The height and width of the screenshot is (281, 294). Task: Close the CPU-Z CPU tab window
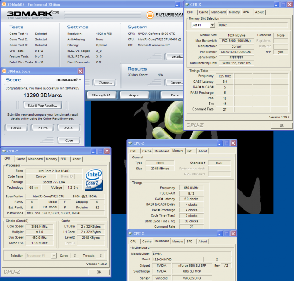pos(107,151)
